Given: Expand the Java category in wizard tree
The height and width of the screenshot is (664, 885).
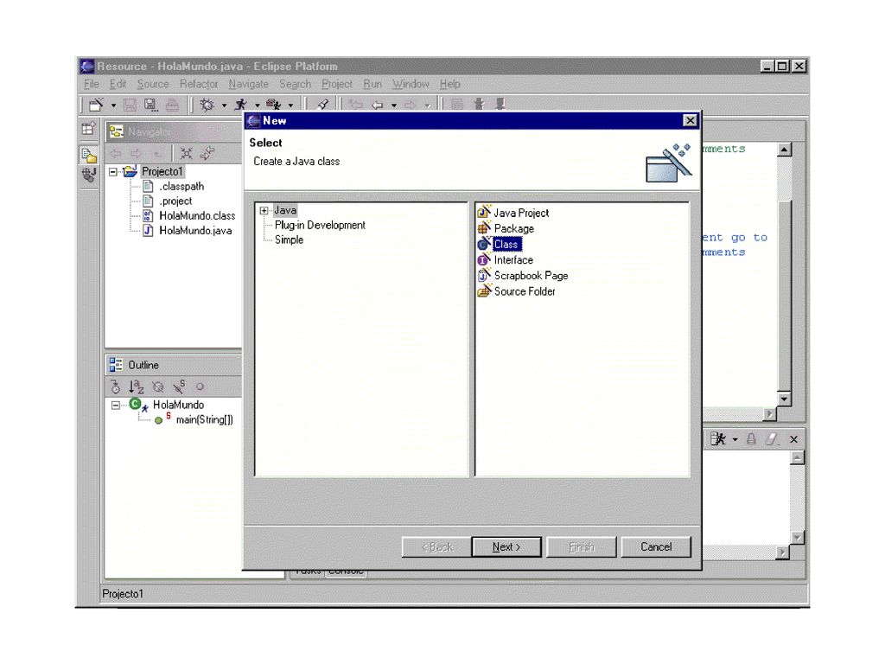Looking at the screenshot, I should (264, 211).
